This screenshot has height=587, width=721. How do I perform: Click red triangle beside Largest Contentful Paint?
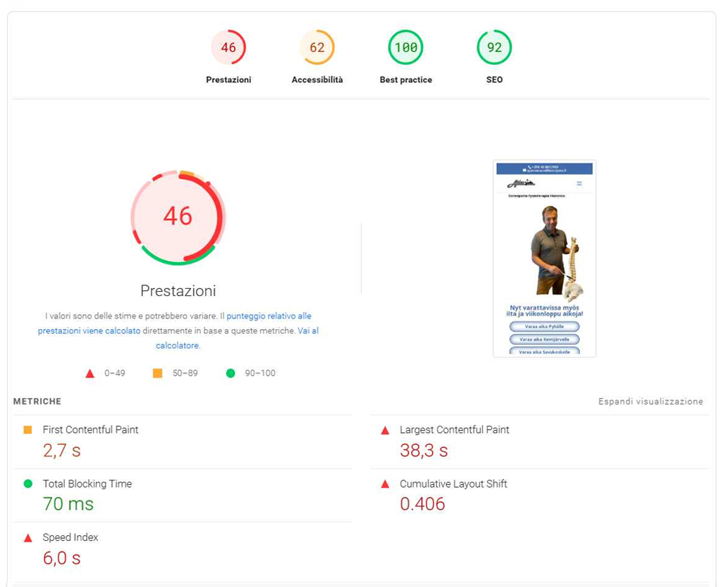(x=385, y=431)
